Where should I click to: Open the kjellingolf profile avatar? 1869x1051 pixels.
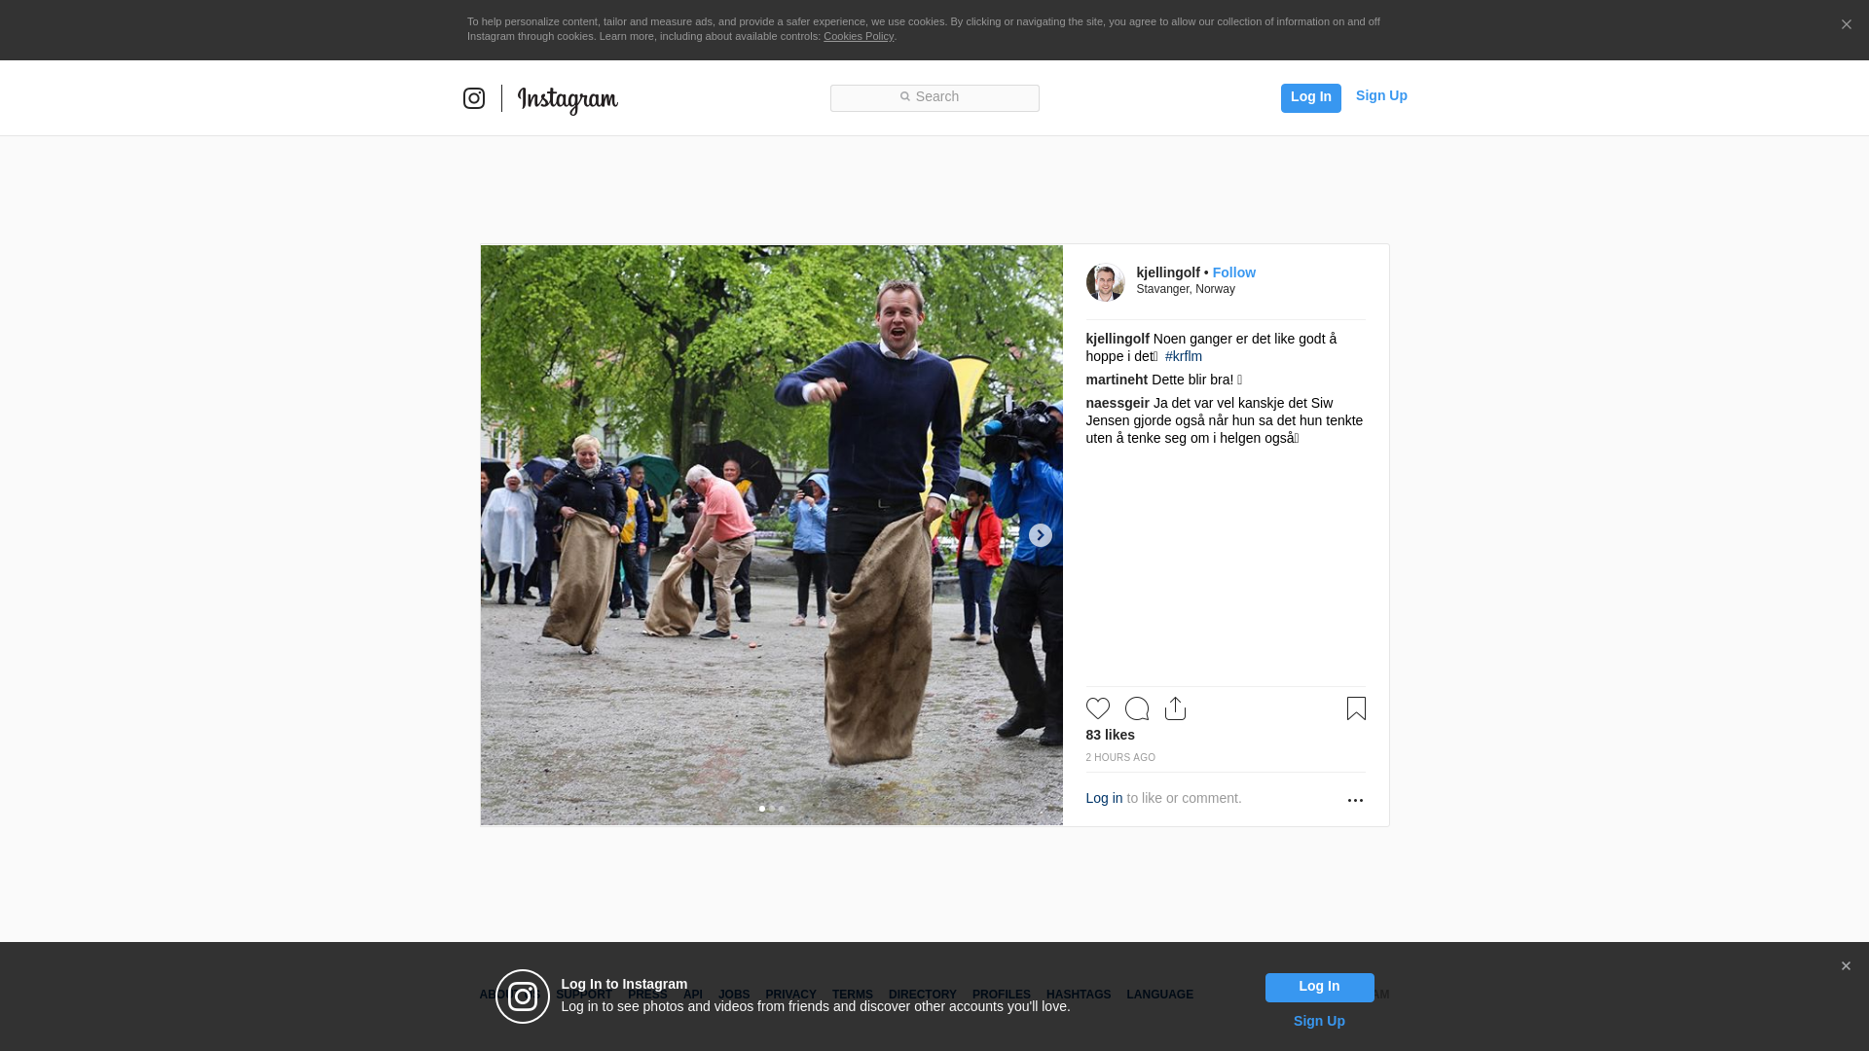pyautogui.click(x=1105, y=282)
